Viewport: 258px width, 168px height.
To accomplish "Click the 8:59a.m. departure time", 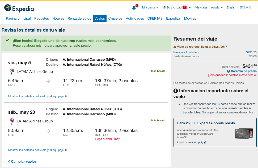I will (x=17, y=131).
